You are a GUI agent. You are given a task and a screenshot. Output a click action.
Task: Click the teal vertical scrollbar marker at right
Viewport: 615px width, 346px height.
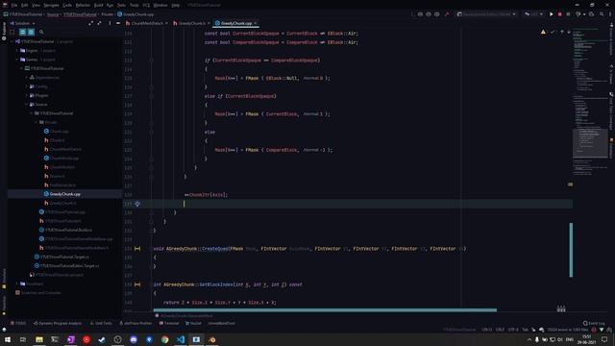(x=571, y=250)
